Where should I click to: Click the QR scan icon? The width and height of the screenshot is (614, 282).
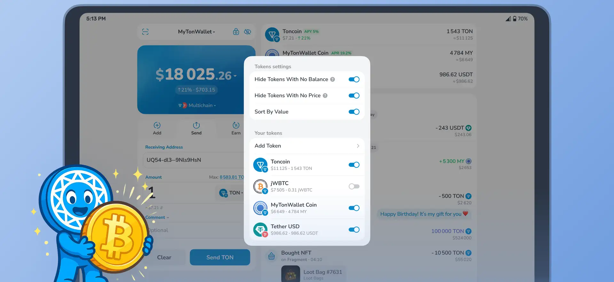point(145,32)
